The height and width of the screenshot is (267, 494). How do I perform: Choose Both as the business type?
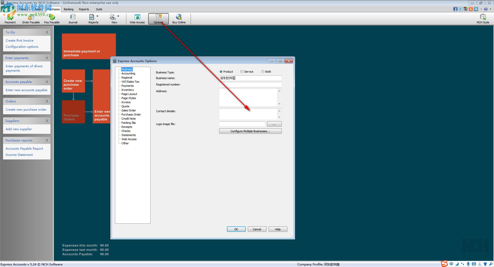click(x=263, y=72)
